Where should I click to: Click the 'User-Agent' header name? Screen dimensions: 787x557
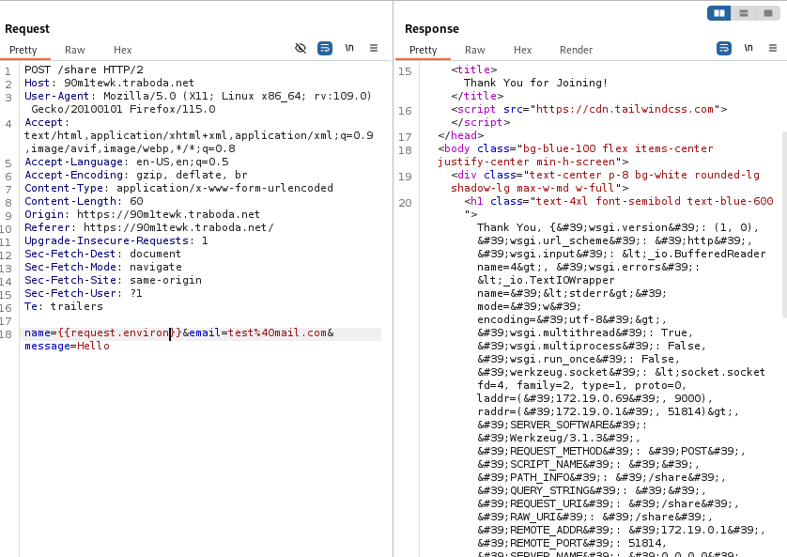[x=56, y=96]
